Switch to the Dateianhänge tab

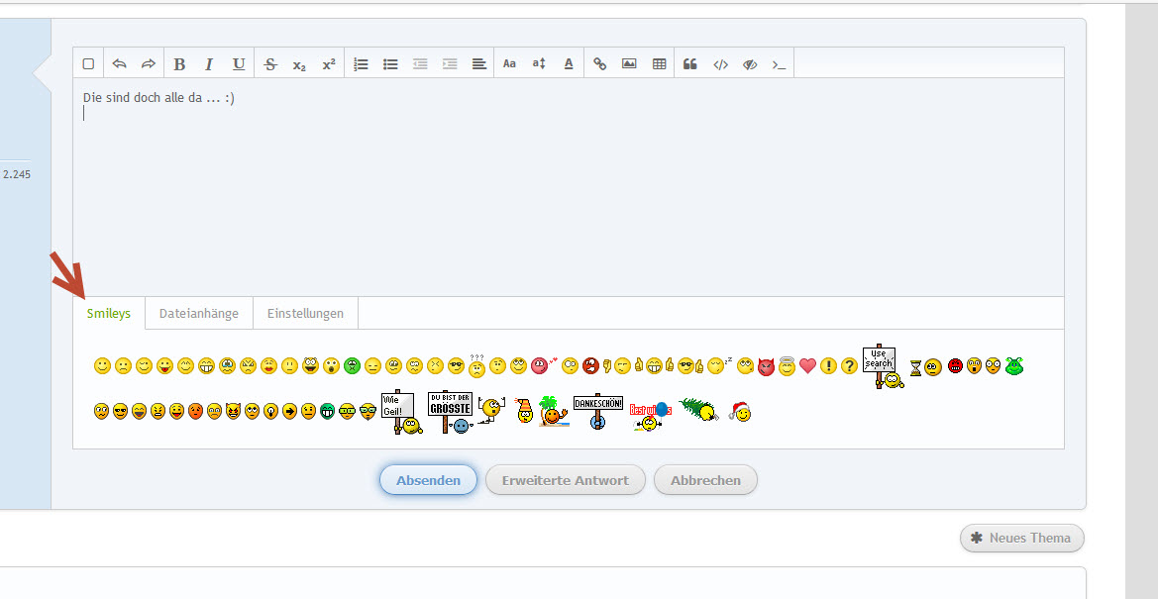[199, 314]
